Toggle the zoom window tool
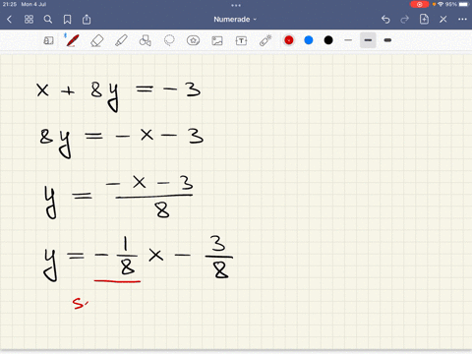Image resolution: width=472 pixels, height=354 pixels. point(48,40)
